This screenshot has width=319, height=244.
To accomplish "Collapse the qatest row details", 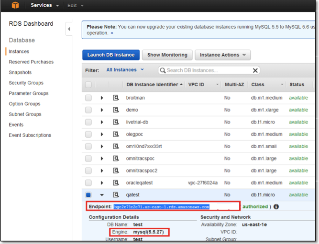I will pyautogui.click(x=102, y=195).
